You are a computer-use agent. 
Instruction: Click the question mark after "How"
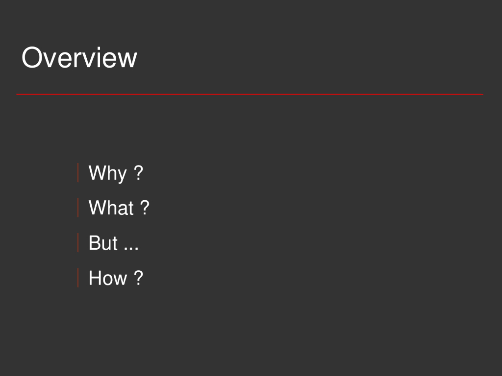click(x=139, y=278)
